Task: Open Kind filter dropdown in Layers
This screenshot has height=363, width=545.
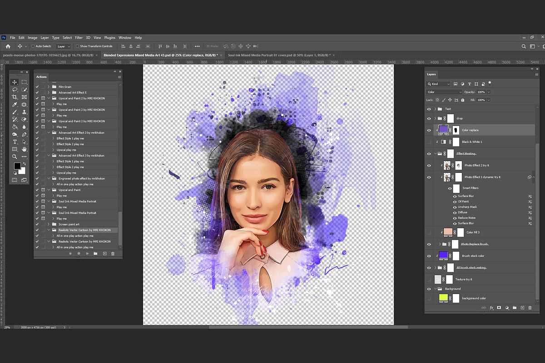Action: click(439, 84)
